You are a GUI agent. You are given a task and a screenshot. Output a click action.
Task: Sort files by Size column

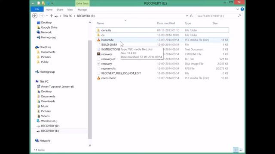click(215, 23)
